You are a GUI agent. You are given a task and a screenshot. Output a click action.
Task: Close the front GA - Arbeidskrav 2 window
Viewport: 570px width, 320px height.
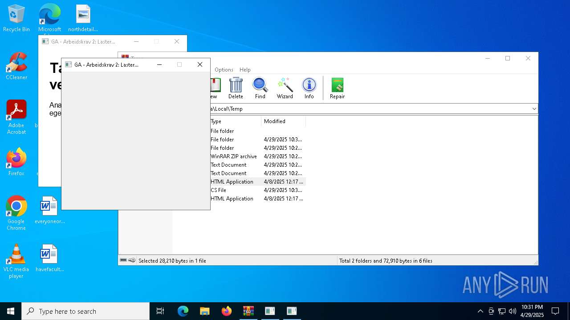pyautogui.click(x=200, y=64)
